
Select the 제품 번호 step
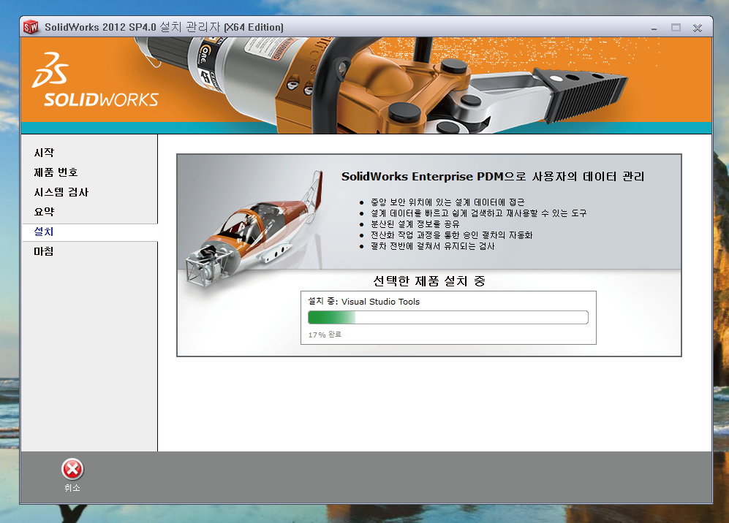click(x=56, y=172)
